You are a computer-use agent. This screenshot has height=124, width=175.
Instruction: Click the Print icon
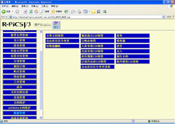click(79, 11)
